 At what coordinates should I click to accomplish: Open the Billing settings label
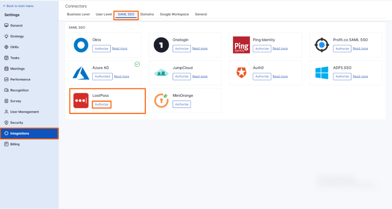click(x=15, y=144)
